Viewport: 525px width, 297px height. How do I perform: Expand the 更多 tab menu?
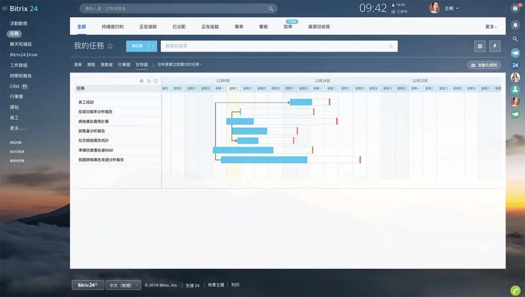(x=491, y=27)
